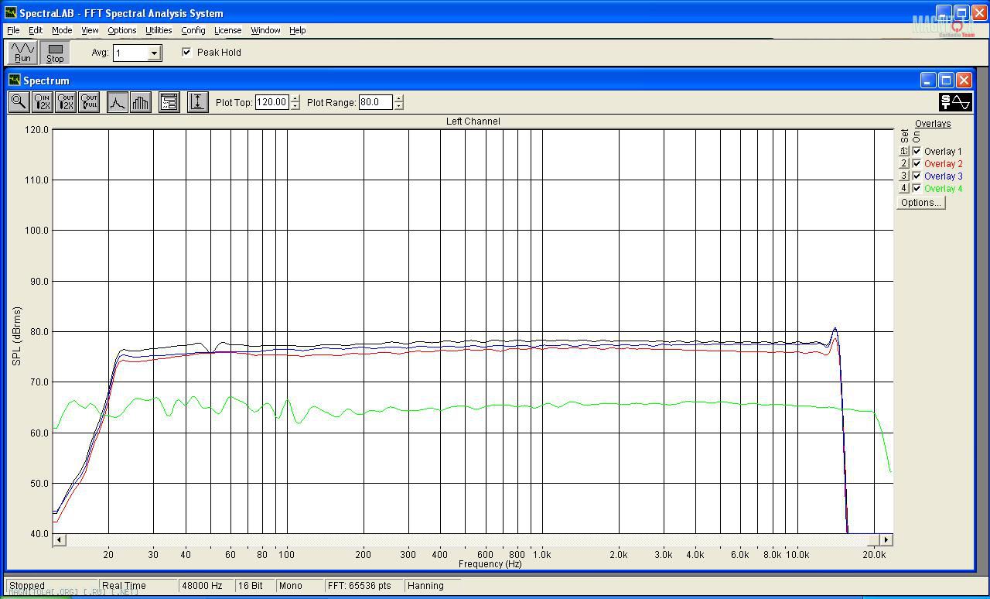
Task: Click the signal generator sine wave icon
Action: pyautogui.click(x=956, y=101)
